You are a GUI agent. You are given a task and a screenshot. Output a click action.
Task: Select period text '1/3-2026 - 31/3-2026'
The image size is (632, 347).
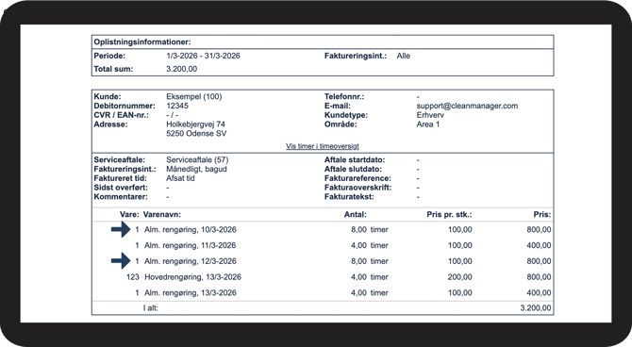203,56
